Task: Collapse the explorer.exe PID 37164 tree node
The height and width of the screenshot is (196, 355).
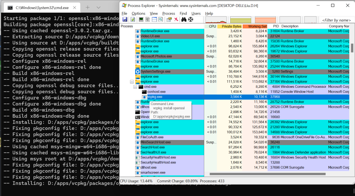Action: [132, 82]
